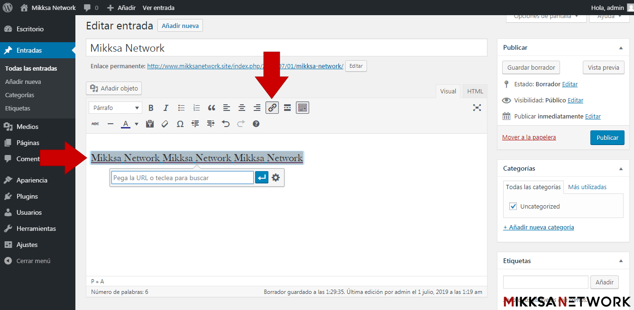Toggle bold formatting in the editor toolbar
The height and width of the screenshot is (310, 634).
coord(151,108)
